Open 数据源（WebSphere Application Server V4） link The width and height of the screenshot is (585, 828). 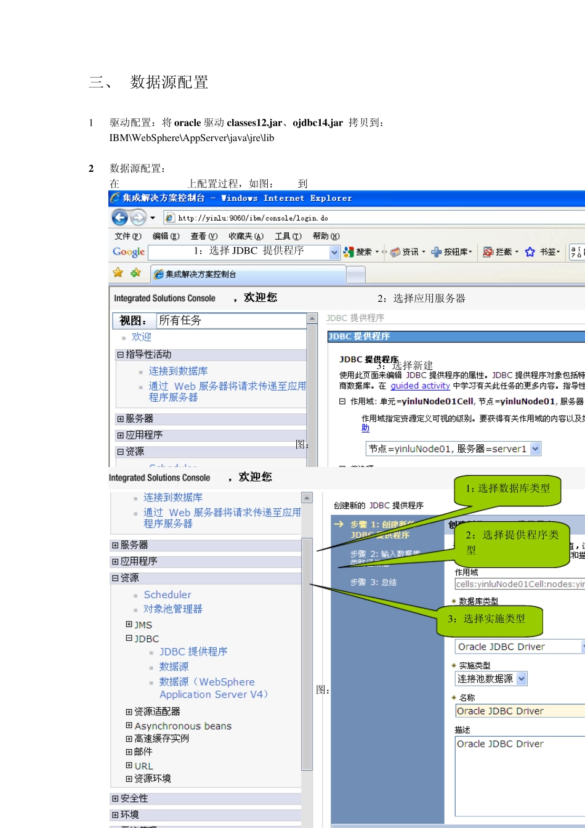point(214,688)
